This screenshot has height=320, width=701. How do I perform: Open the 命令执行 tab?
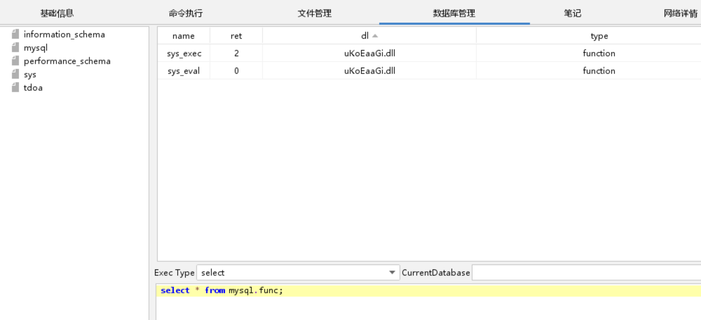click(x=186, y=14)
